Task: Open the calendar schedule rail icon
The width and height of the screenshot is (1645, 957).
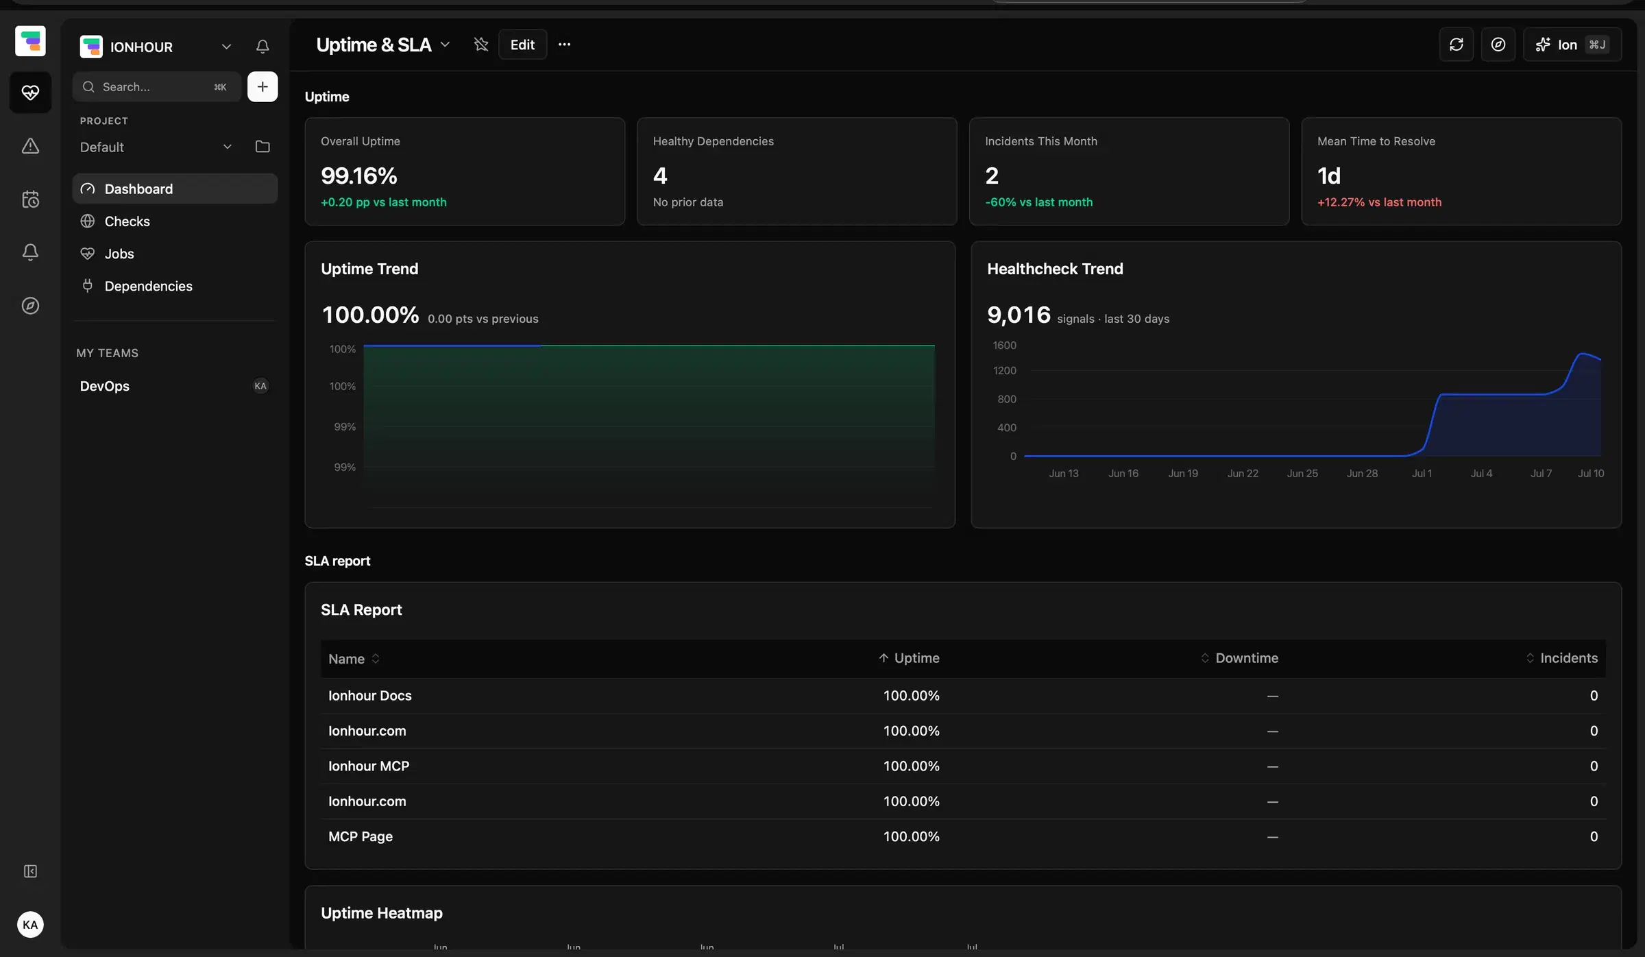Action: tap(30, 199)
